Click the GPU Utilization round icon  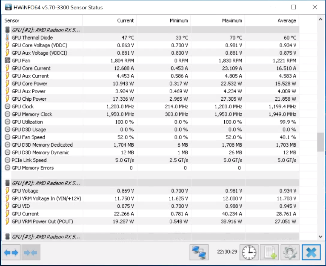(7, 122)
